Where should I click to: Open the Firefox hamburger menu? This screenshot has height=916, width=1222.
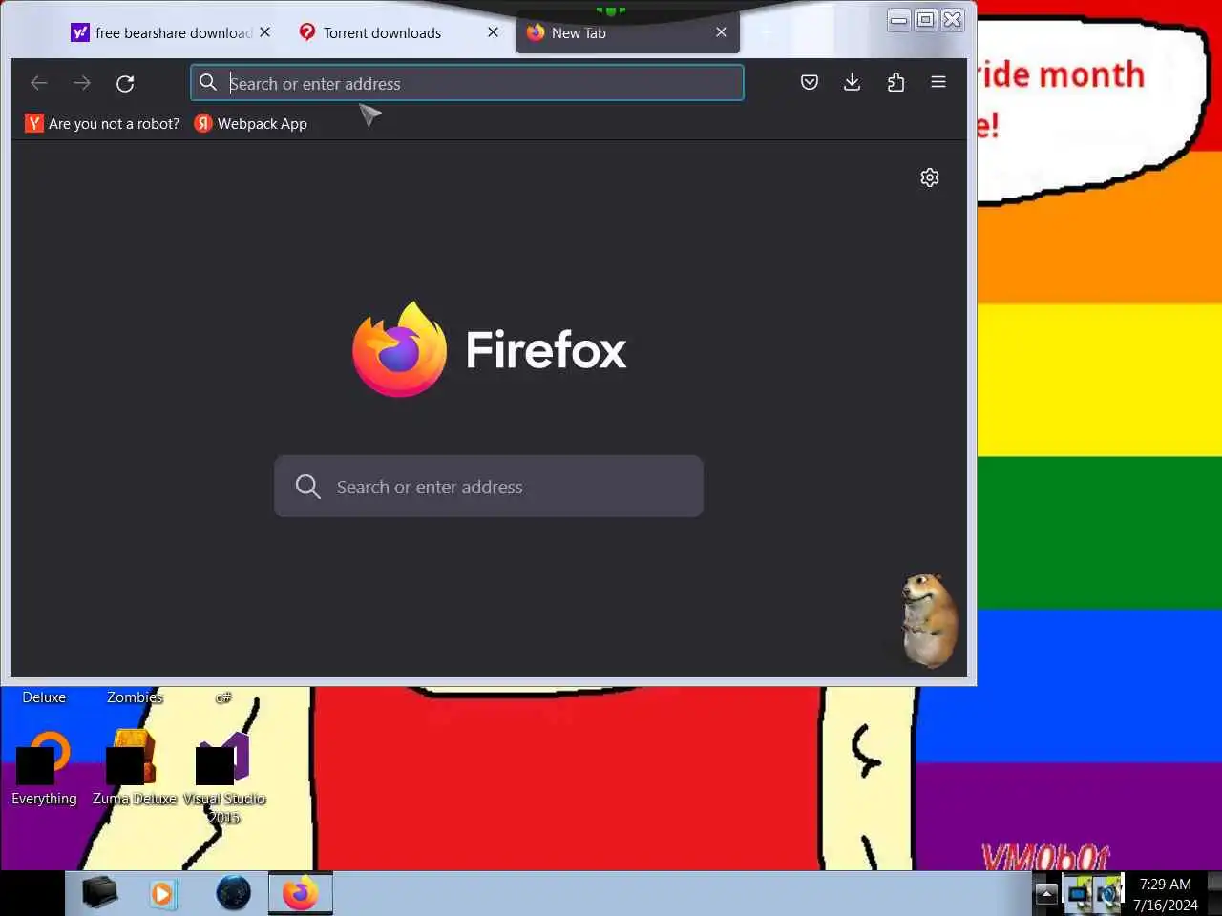(x=938, y=83)
